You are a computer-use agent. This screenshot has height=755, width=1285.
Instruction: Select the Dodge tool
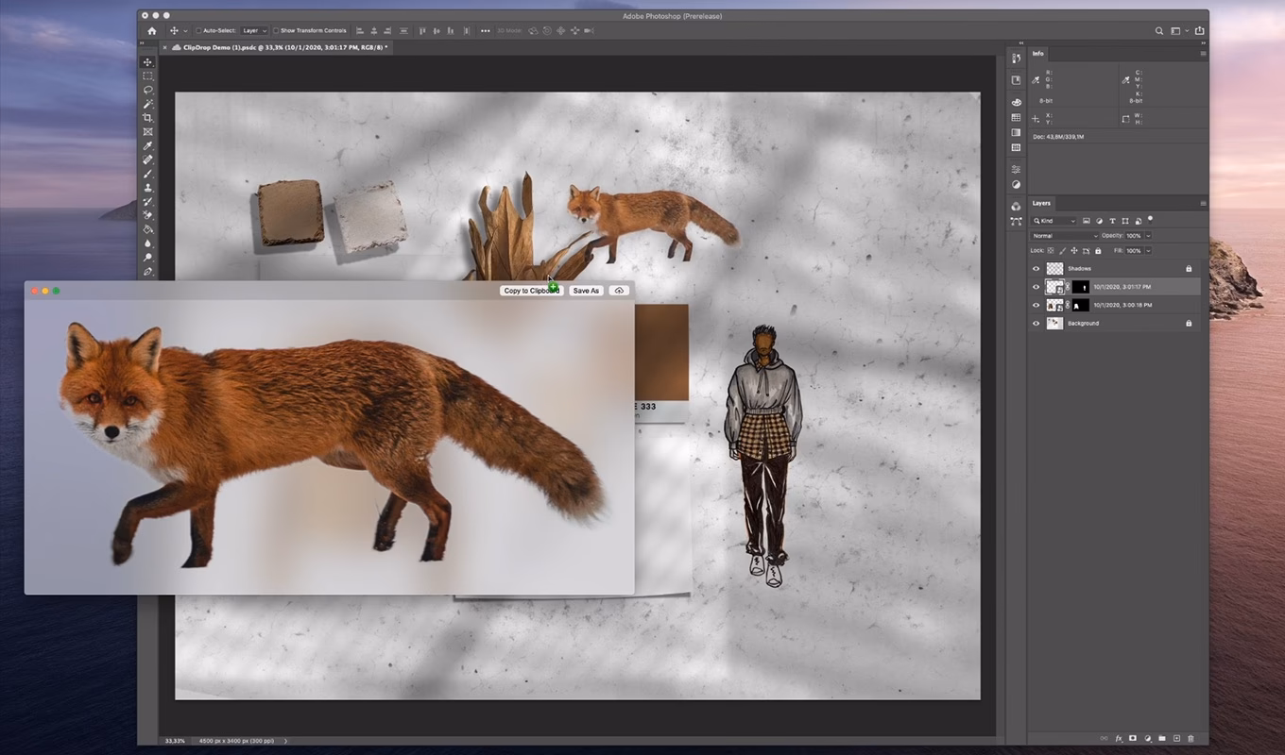pyautogui.click(x=148, y=257)
